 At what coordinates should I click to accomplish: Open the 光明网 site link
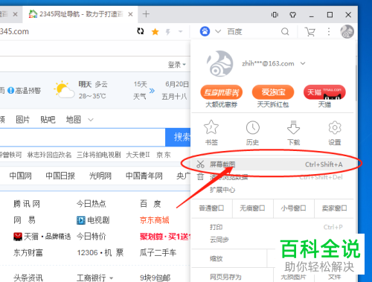(x=100, y=176)
